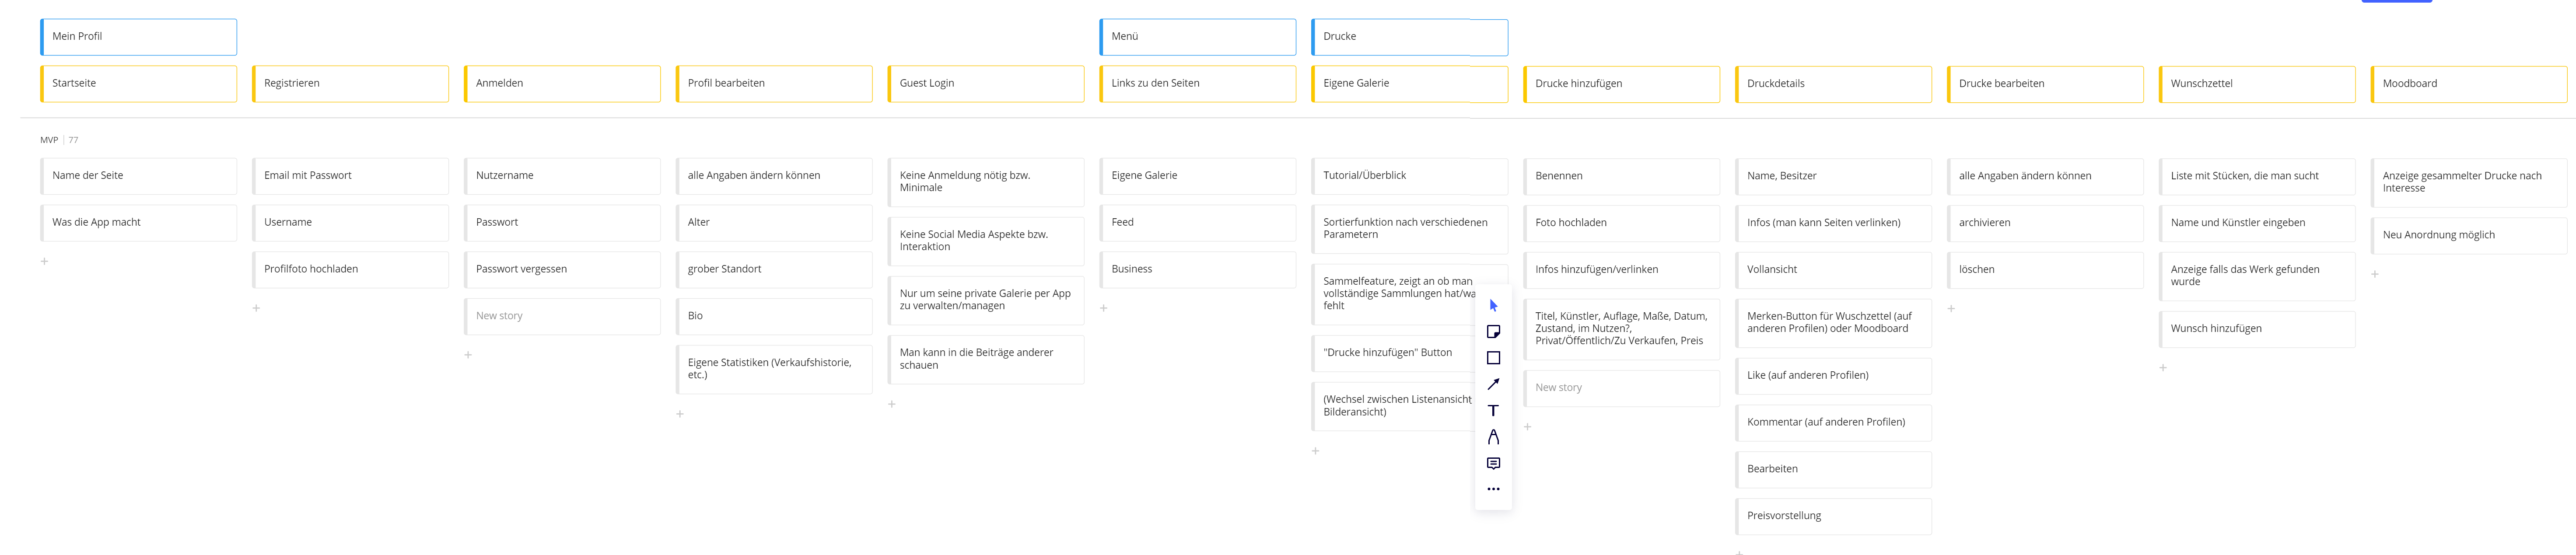Select the rectangle shape tool
The height and width of the screenshot is (555, 2576).
click(1493, 358)
